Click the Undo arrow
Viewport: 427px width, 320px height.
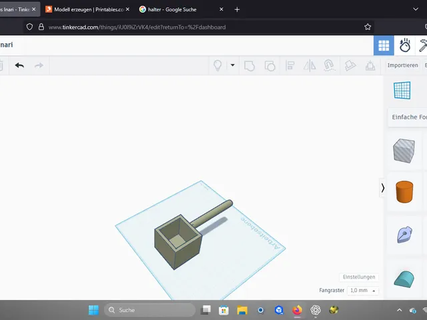[x=19, y=65]
